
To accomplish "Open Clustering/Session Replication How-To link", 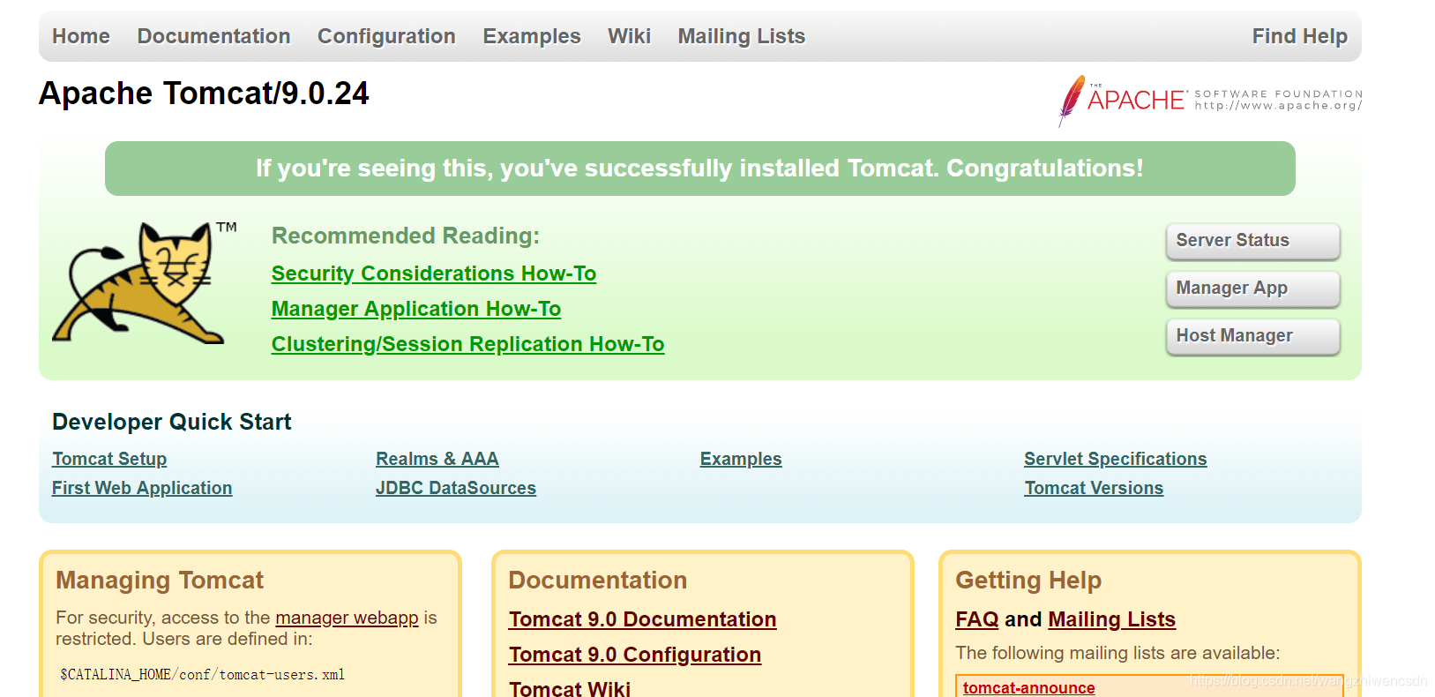I will click(468, 344).
